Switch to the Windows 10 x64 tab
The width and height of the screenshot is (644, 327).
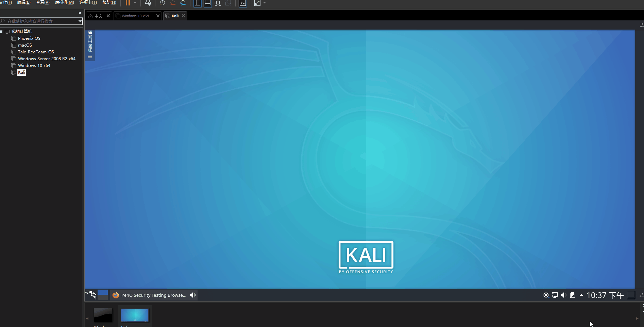pyautogui.click(x=135, y=16)
